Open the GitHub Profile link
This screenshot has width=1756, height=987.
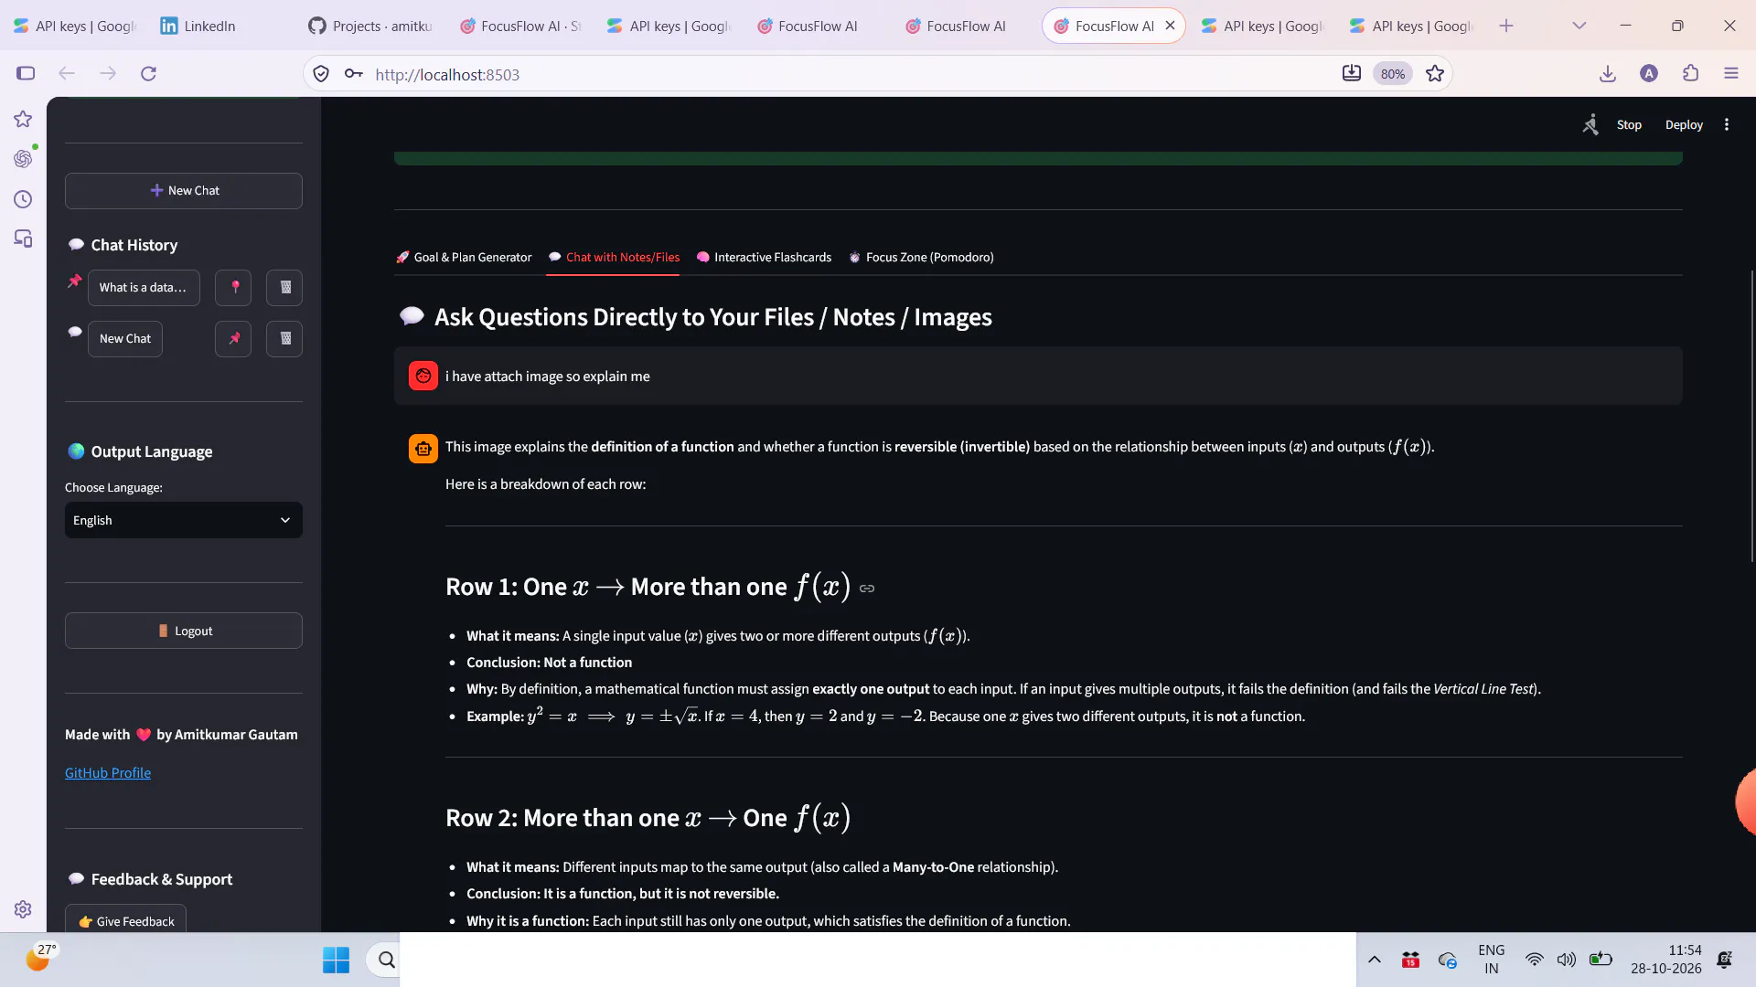[108, 772]
